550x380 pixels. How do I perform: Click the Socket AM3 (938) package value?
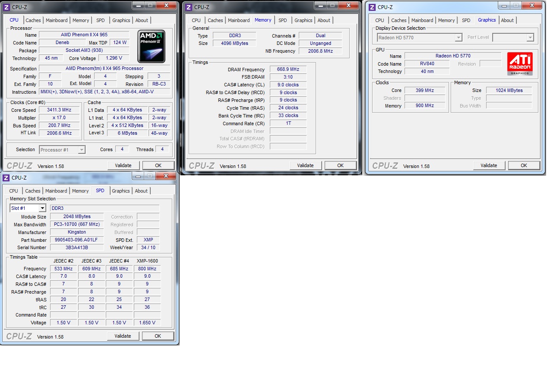84,50
